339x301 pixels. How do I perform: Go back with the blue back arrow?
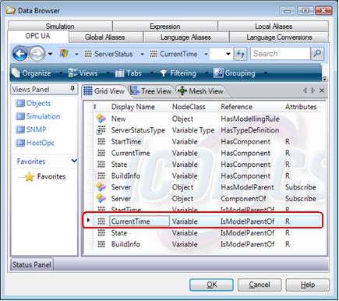[20, 54]
